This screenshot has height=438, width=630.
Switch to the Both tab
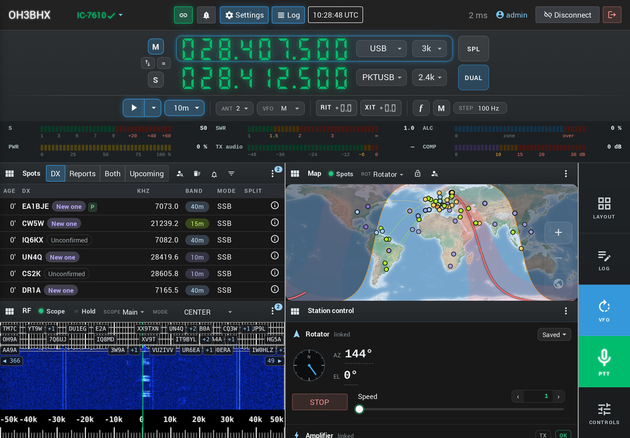pyautogui.click(x=112, y=174)
